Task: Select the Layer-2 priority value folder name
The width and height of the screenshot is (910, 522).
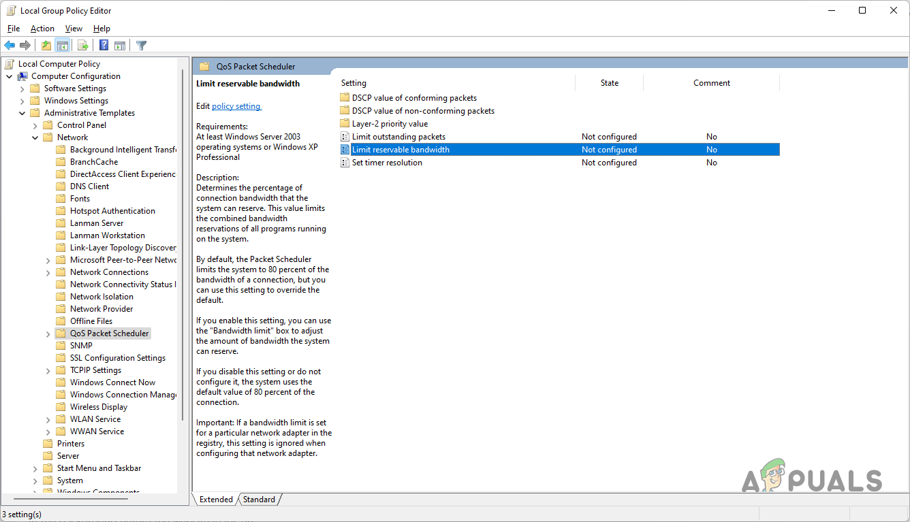Action: pos(390,124)
